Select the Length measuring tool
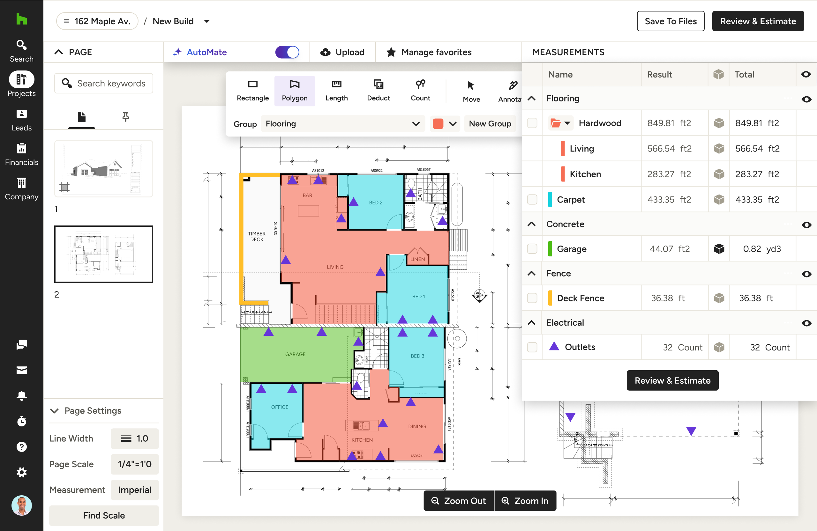The width and height of the screenshot is (817, 531). click(336, 91)
